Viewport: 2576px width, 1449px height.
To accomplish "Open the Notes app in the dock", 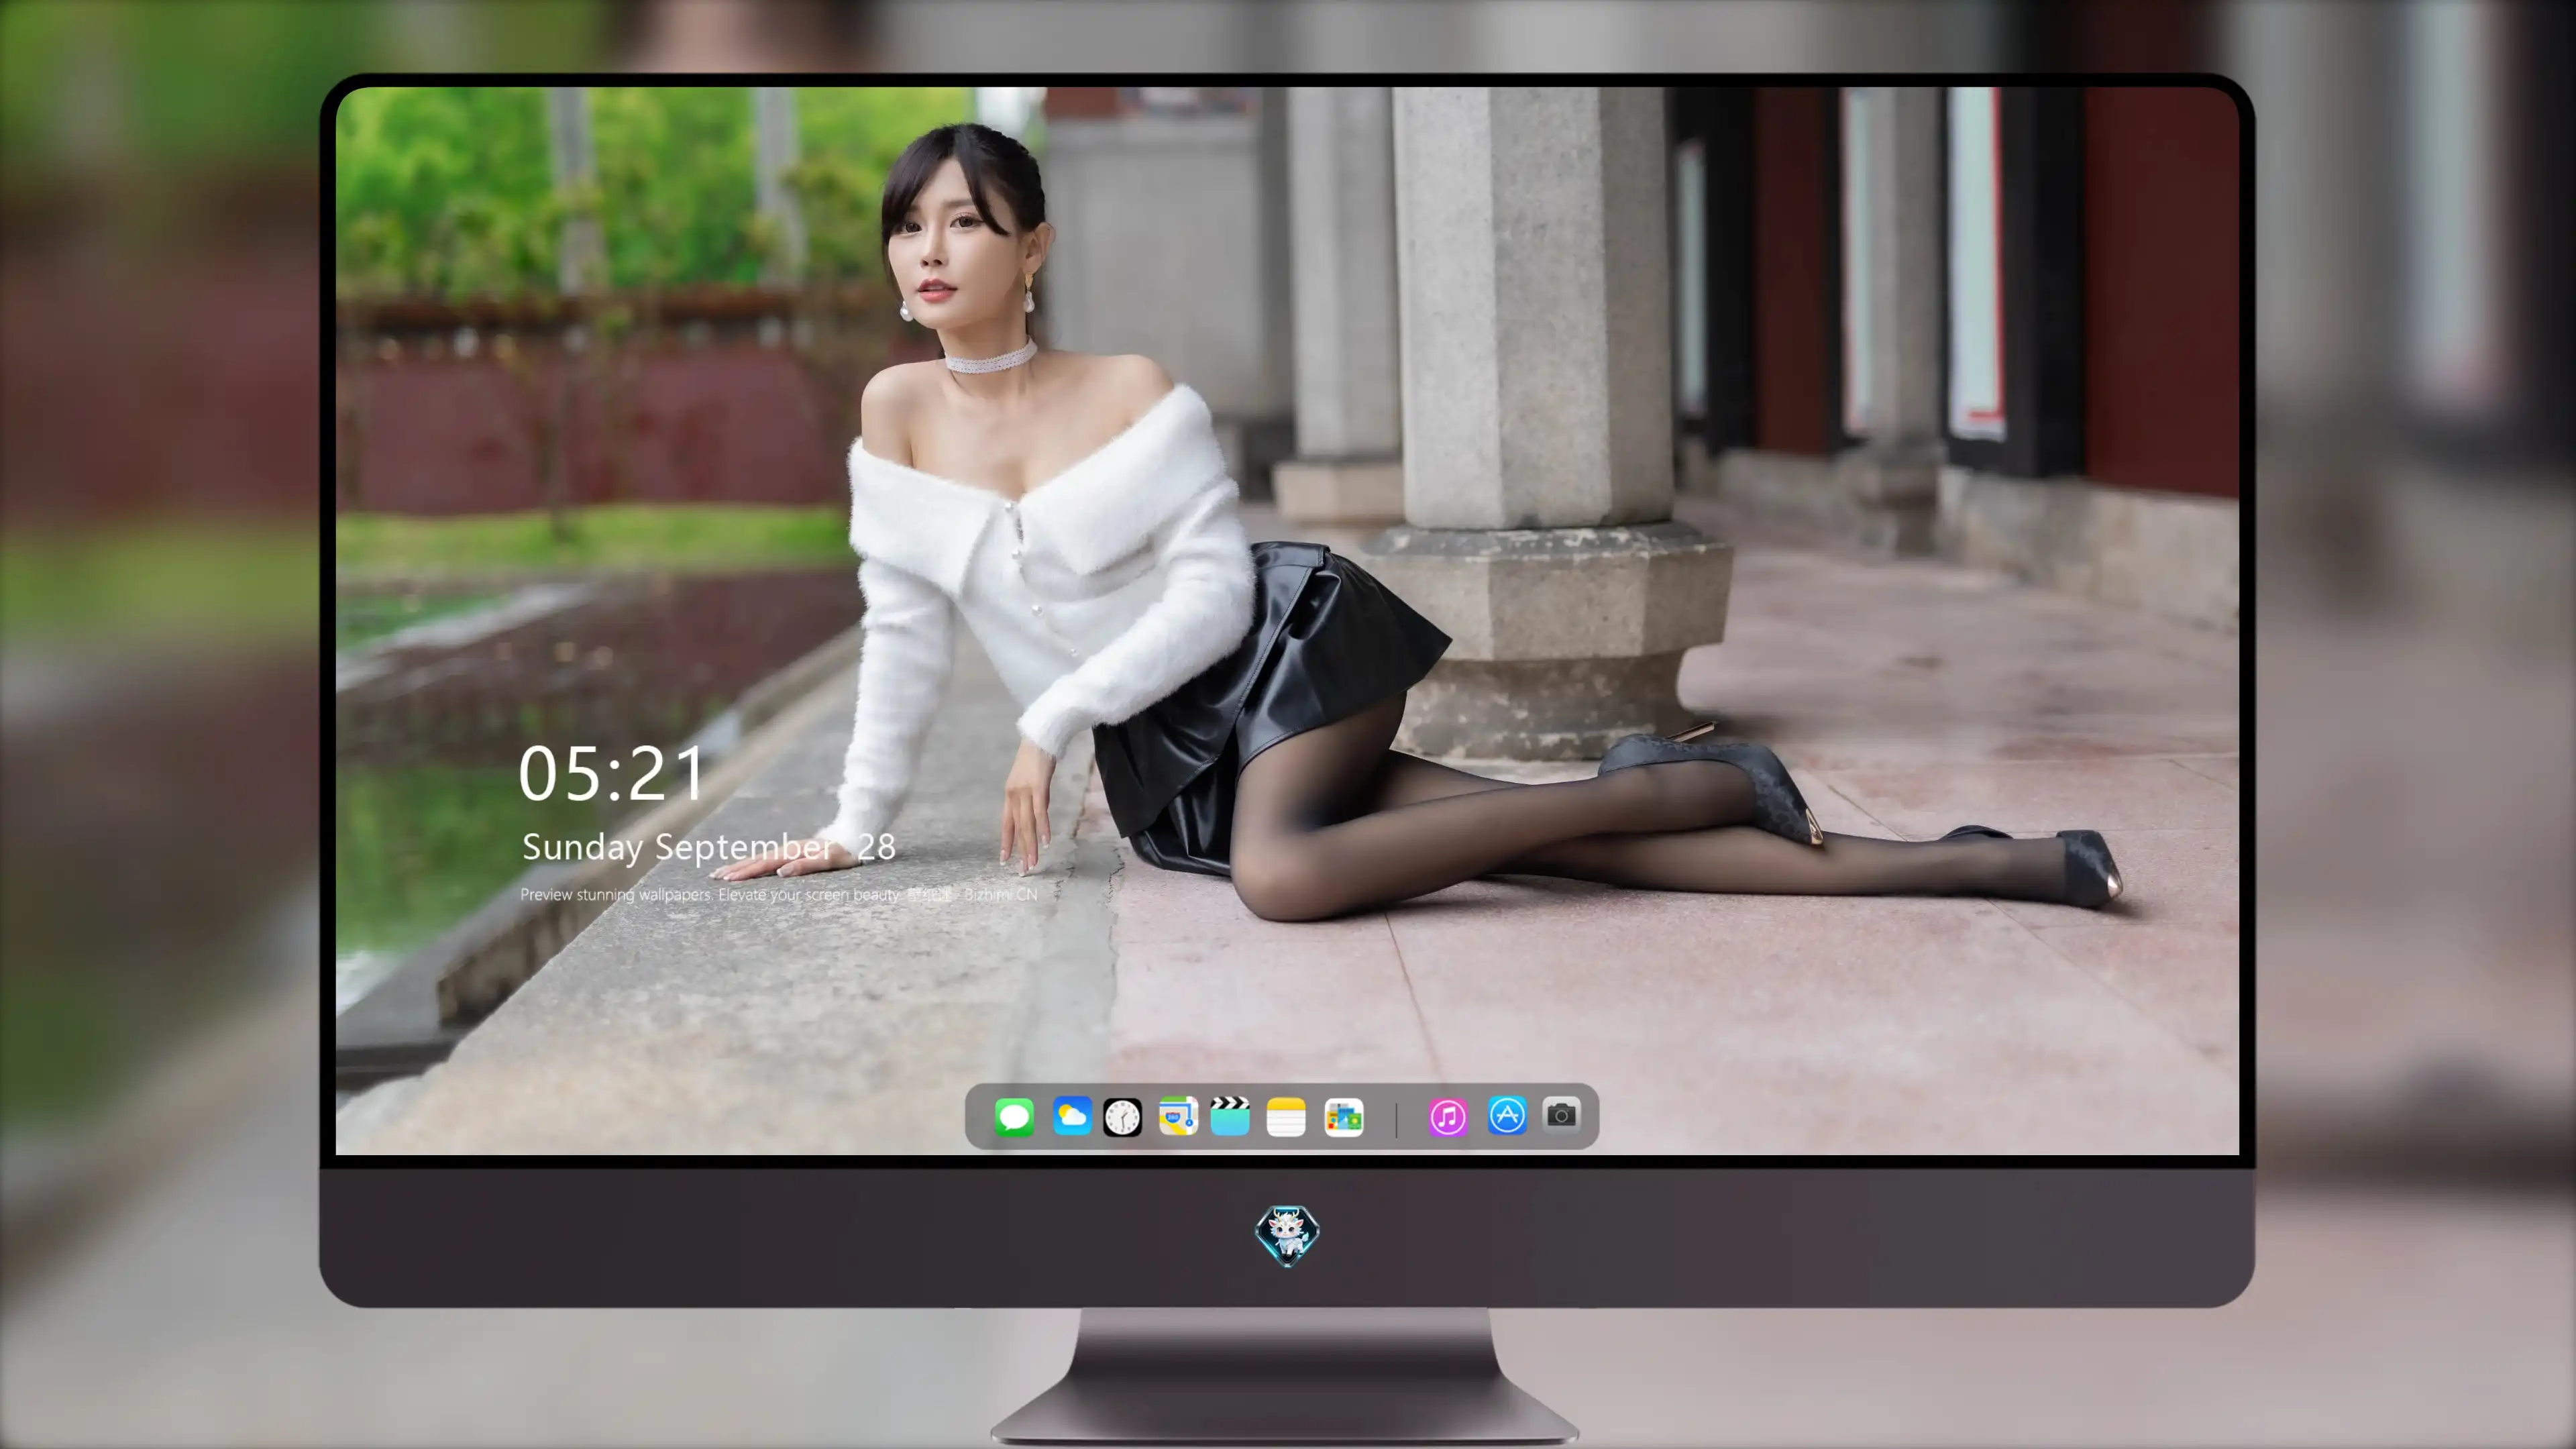I will coord(1286,1117).
